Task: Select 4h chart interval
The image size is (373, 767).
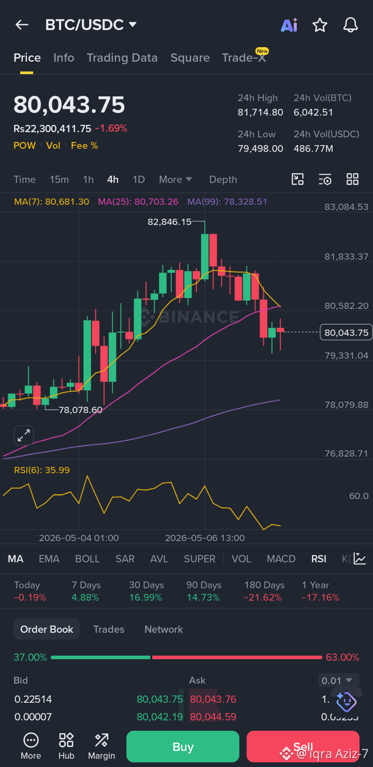Action: [x=113, y=179]
